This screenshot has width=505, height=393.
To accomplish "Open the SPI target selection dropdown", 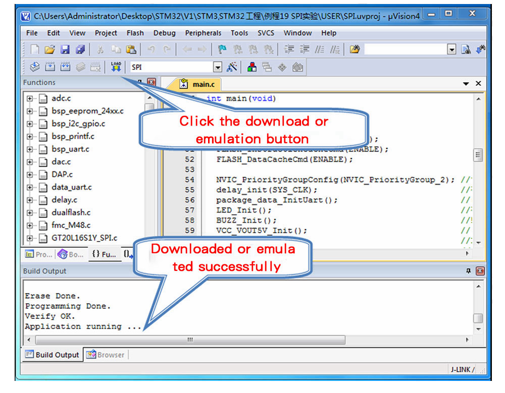I will [x=218, y=67].
